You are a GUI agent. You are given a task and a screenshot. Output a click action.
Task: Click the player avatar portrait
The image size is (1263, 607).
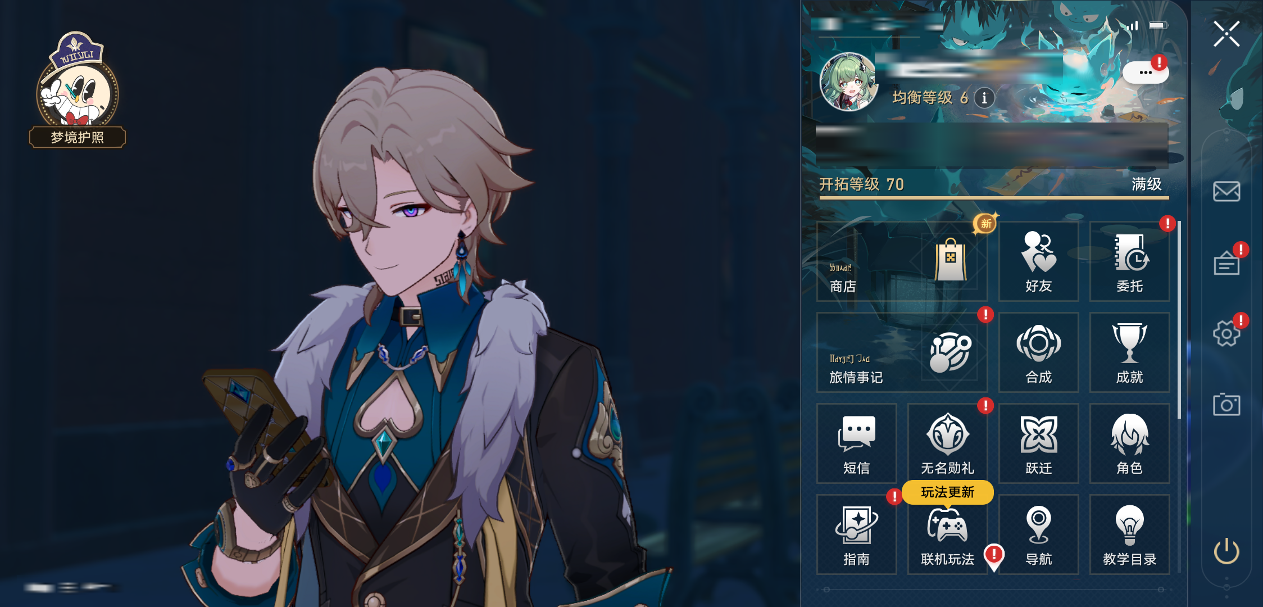[x=848, y=82]
